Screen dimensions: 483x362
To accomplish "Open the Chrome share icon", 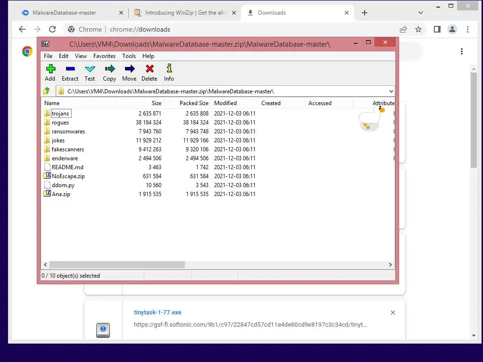I will [403, 29].
